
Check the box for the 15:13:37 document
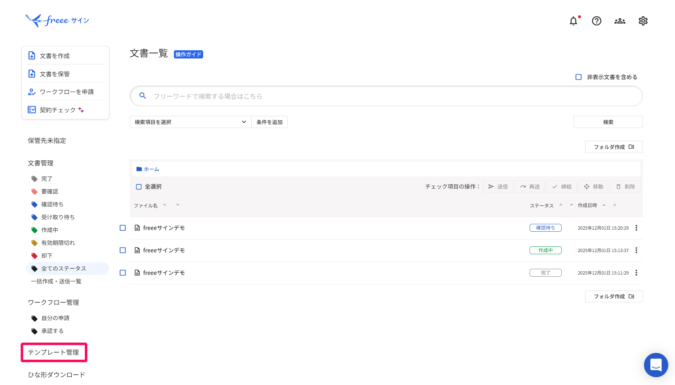(x=123, y=250)
